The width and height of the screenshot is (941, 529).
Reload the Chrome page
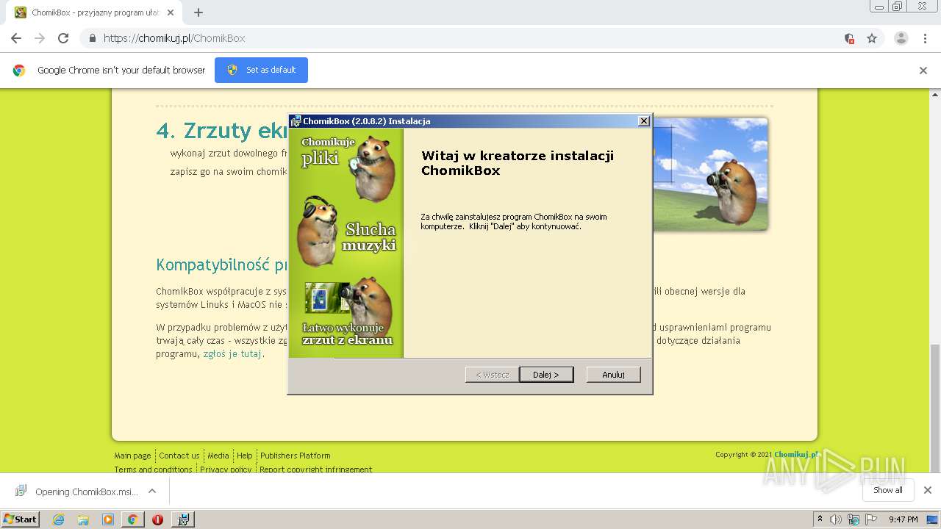[x=63, y=38]
